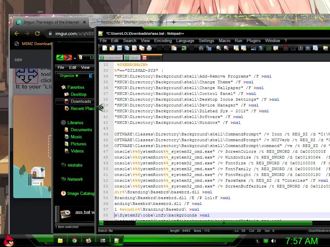Image resolution: width=330 pixels, height=247 pixels.
Task: Click the Stop Recording macro icon
Action: [x=293, y=48]
